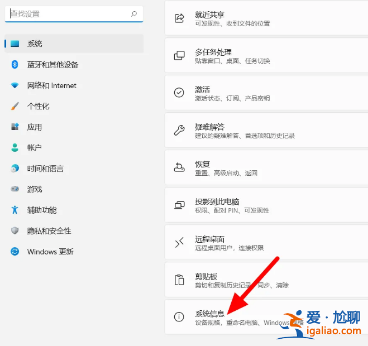Click the remote desktop arrows icon
Screen dimensions: 368x346
[179, 242]
